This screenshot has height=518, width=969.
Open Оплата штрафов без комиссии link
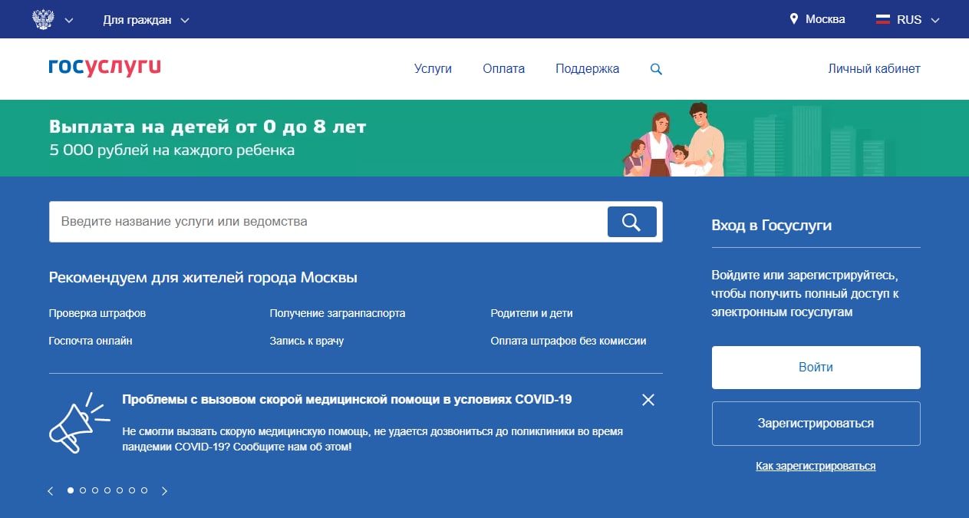coord(569,341)
